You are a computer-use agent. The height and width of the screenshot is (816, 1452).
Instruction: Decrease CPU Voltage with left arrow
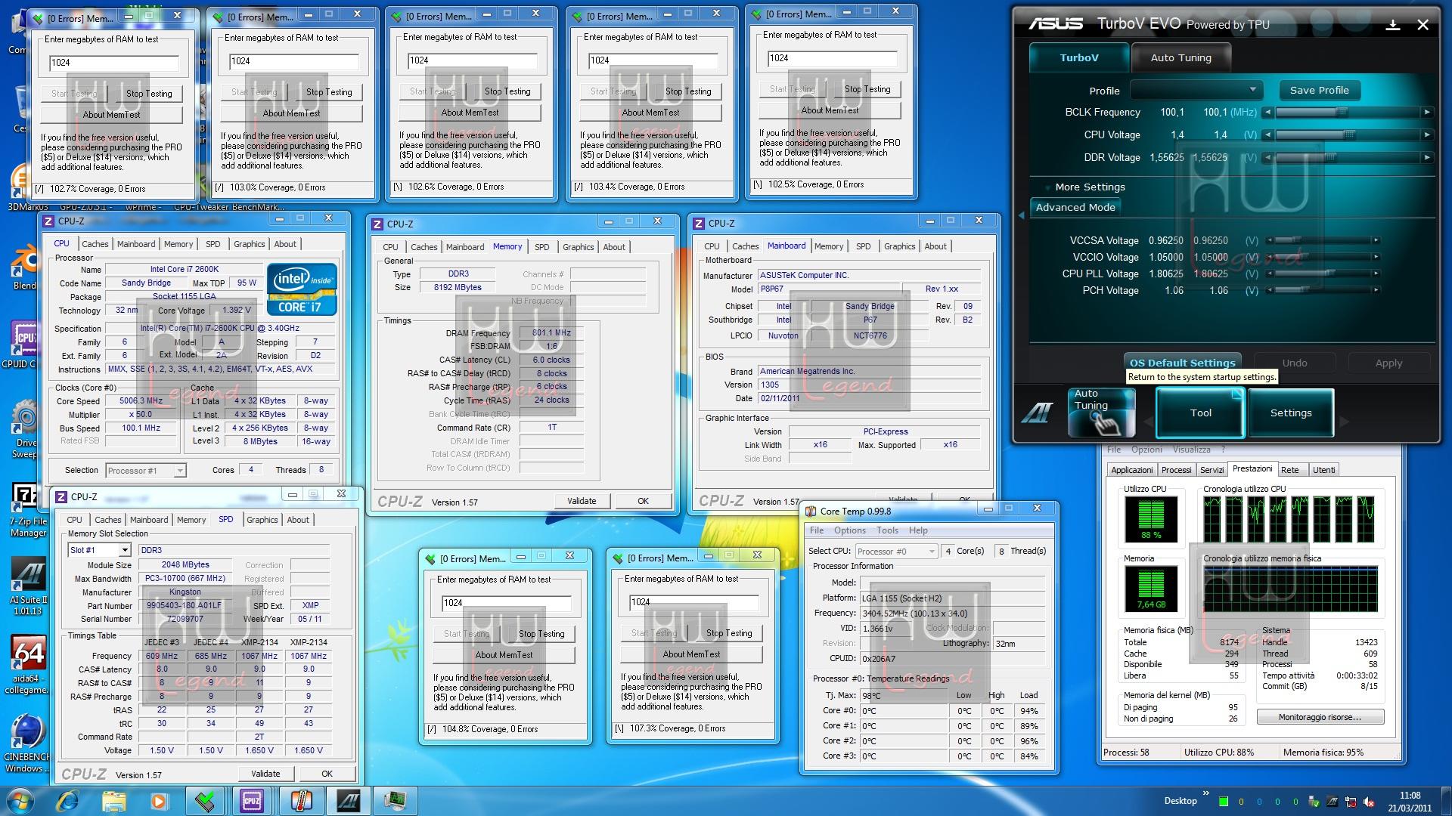(1268, 135)
